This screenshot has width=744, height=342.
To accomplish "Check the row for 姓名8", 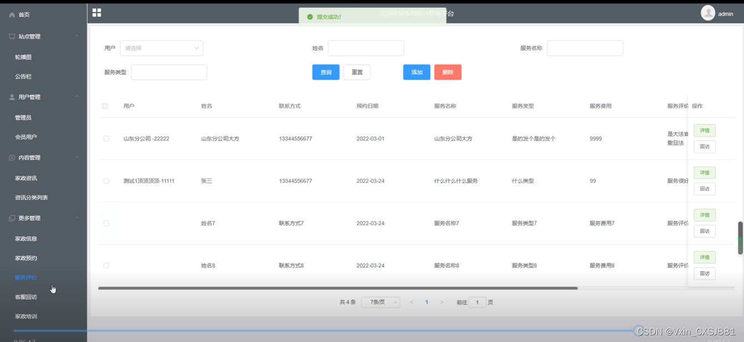I will (106, 265).
